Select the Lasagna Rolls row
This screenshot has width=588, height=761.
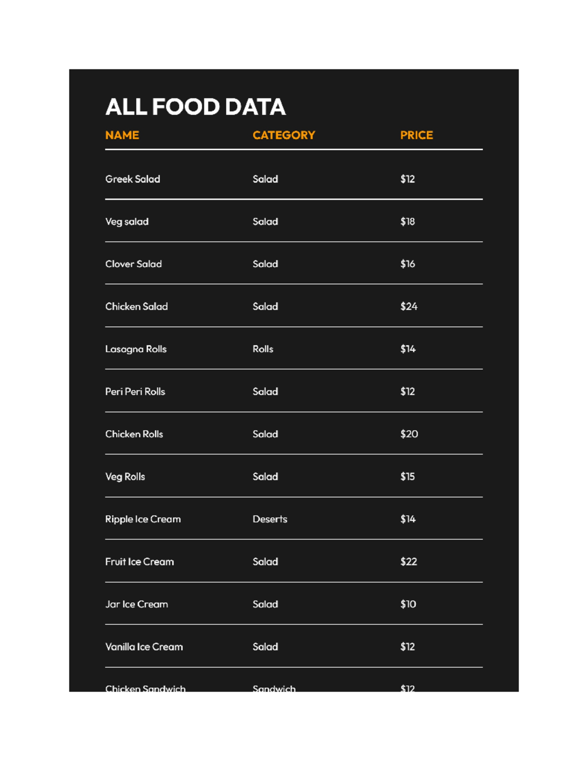click(294, 349)
